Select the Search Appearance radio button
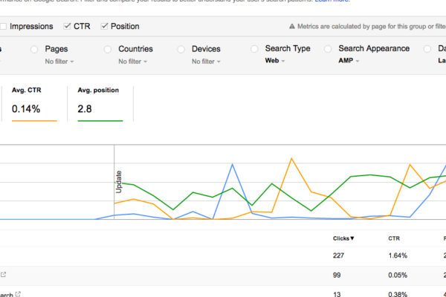446x297 pixels. pos(328,49)
